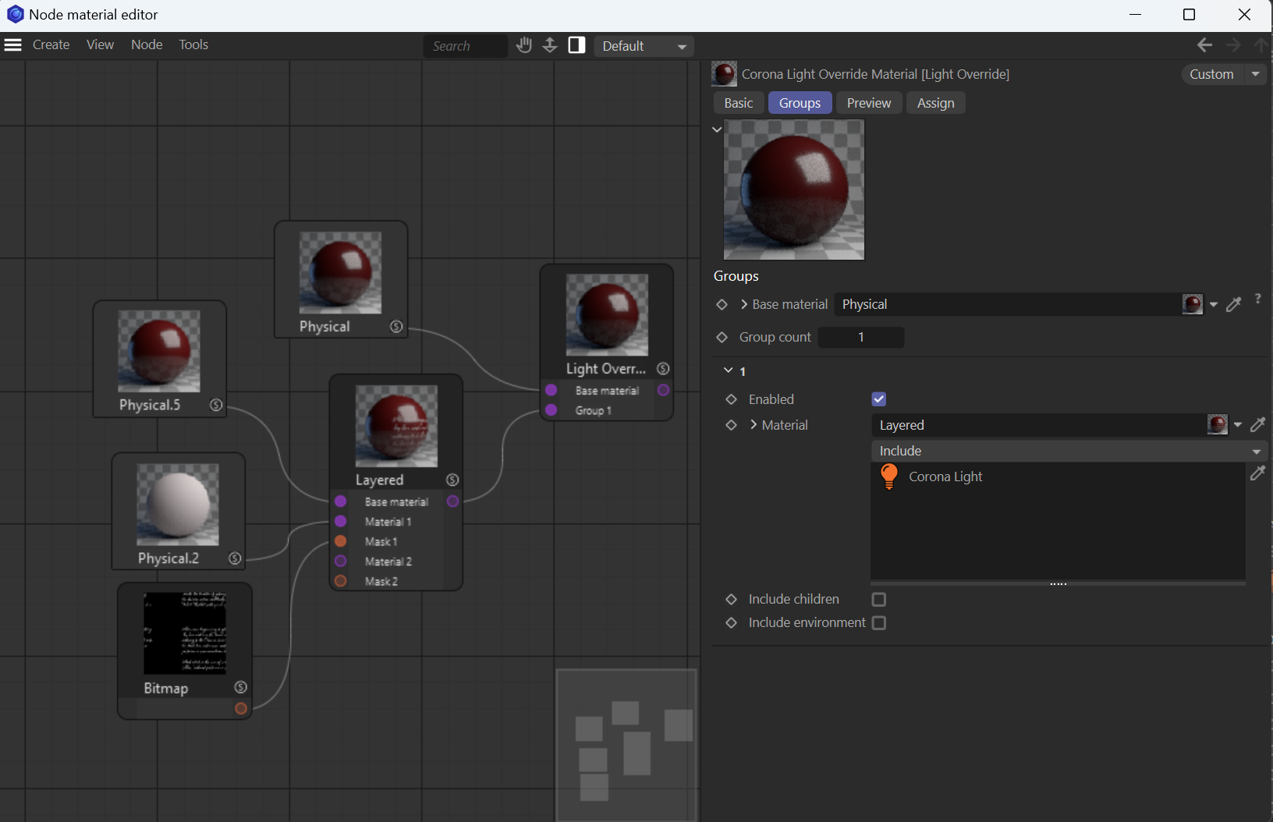Click the Bitmap node thumbnail
Image resolution: width=1273 pixels, height=822 pixels.
tap(185, 633)
